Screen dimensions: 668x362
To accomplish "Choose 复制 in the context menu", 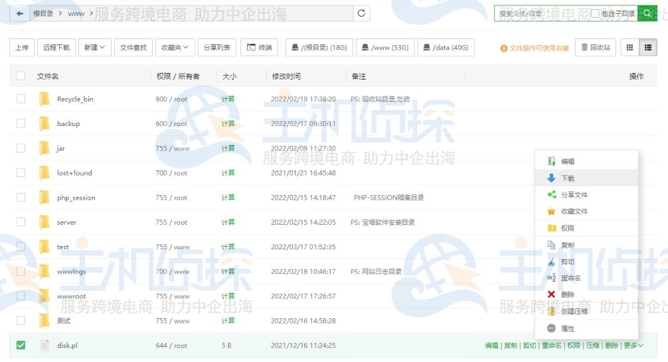I will coord(586,245).
